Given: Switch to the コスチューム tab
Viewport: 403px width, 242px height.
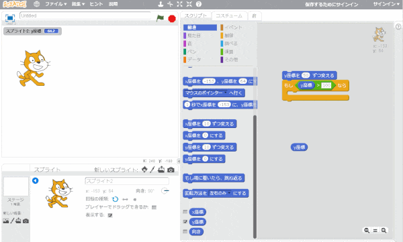Looking at the screenshot, I should tap(229, 15).
